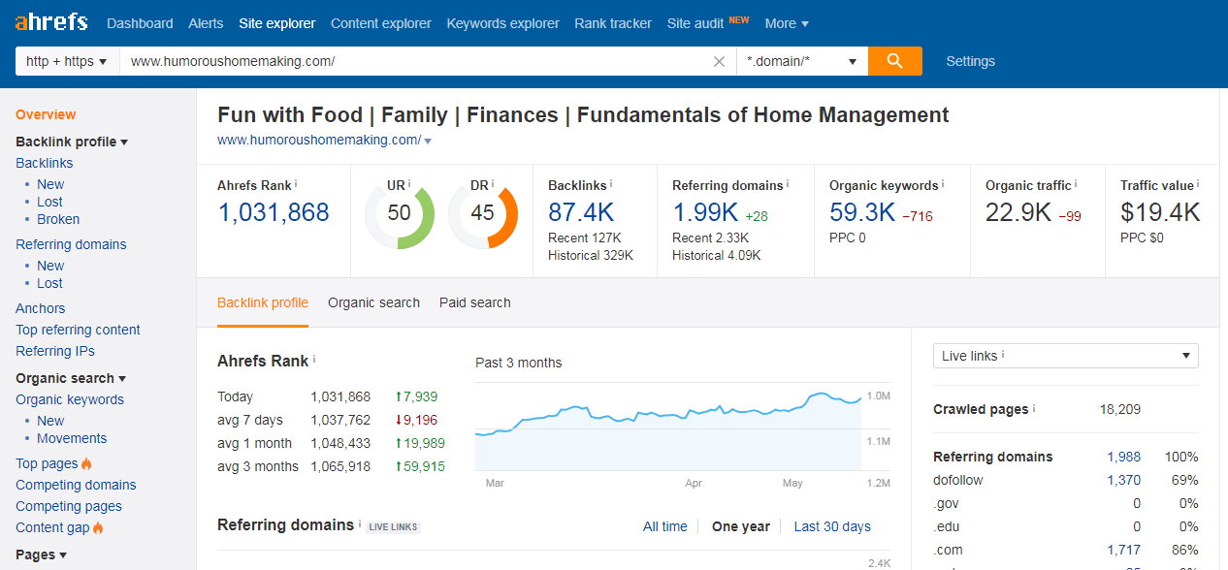Click the info icon next to Crawled pages
The image size is (1228, 570).
(x=1034, y=409)
